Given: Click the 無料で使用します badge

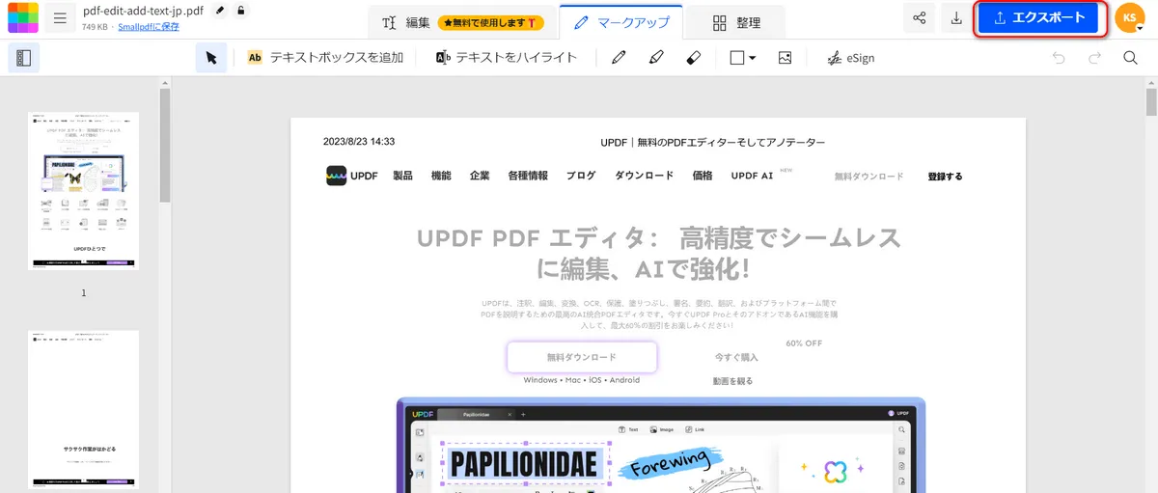Looking at the screenshot, I should coord(491,21).
